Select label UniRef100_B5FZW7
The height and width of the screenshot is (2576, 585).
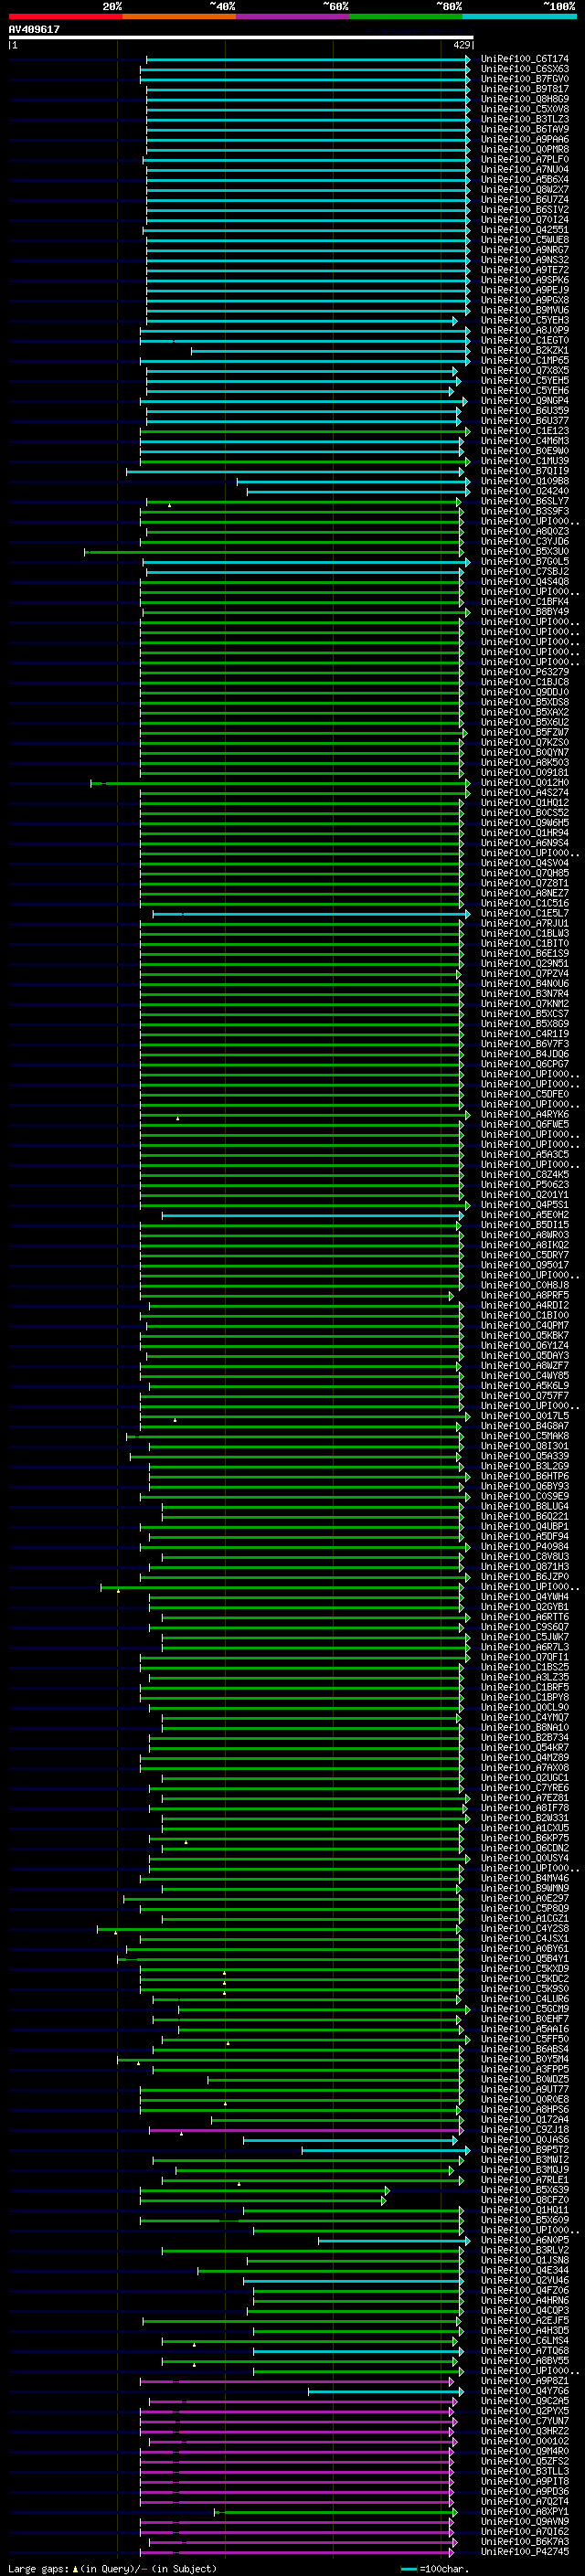525,733
